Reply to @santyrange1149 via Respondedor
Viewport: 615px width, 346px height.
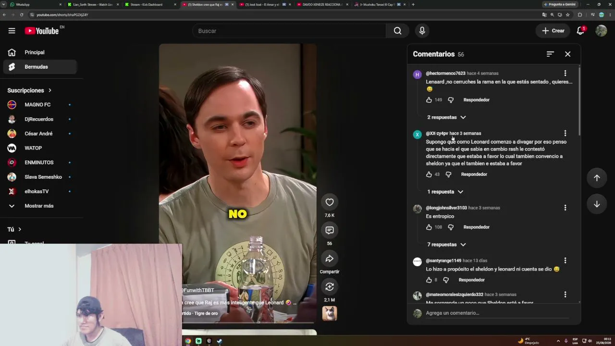[471, 280]
